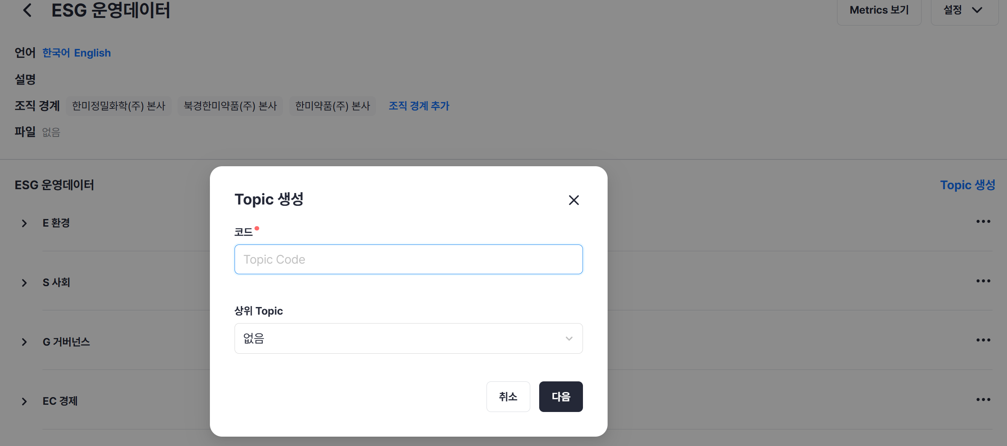This screenshot has height=446, width=1007.
Task: Expand the G 거버넌스 topic
Action: coord(24,342)
